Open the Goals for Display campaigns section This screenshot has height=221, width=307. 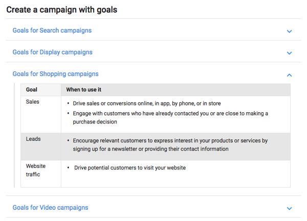coord(53,52)
